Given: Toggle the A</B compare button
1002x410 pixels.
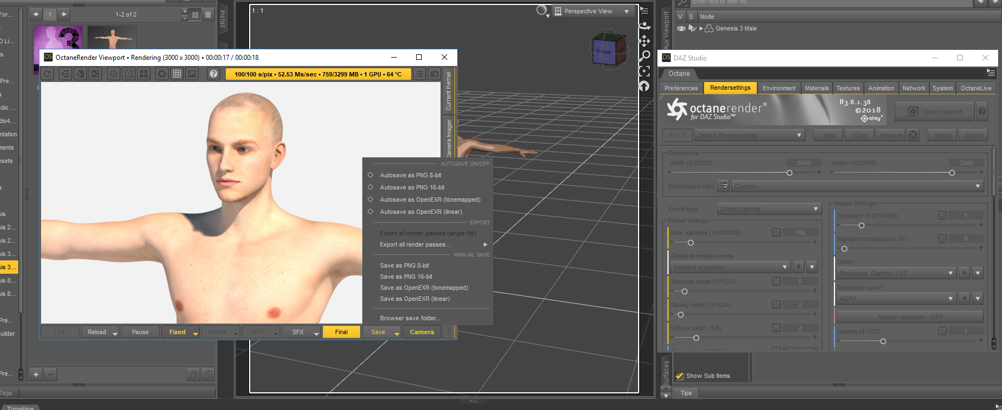Looking at the screenshot, I should (677, 135).
